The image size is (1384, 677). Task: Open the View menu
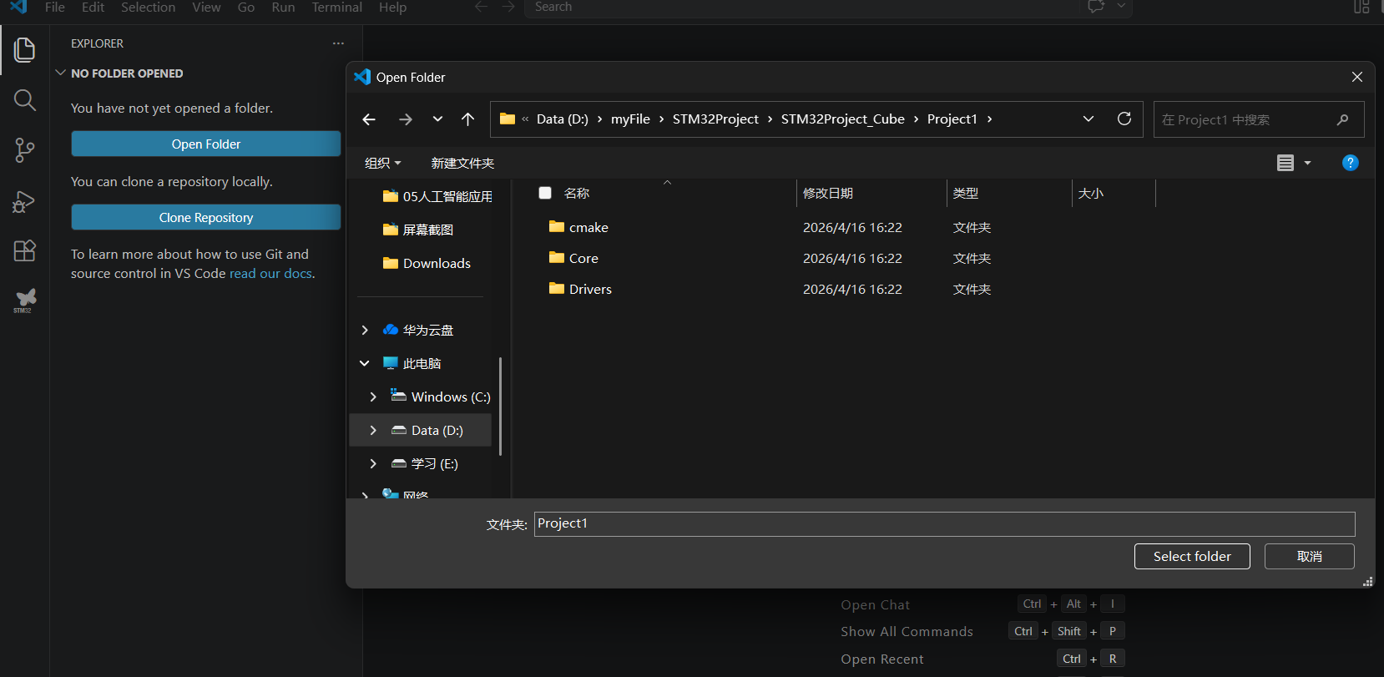click(x=206, y=7)
